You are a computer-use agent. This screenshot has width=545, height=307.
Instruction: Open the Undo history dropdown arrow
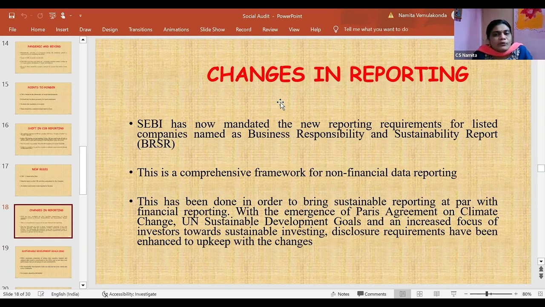click(x=32, y=16)
